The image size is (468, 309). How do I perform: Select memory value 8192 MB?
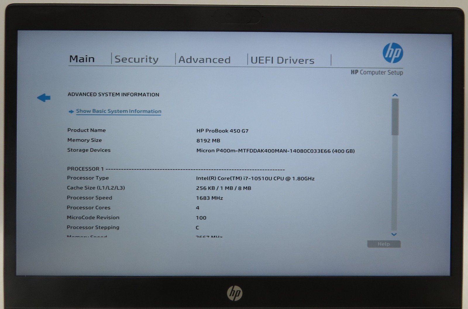click(x=208, y=140)
